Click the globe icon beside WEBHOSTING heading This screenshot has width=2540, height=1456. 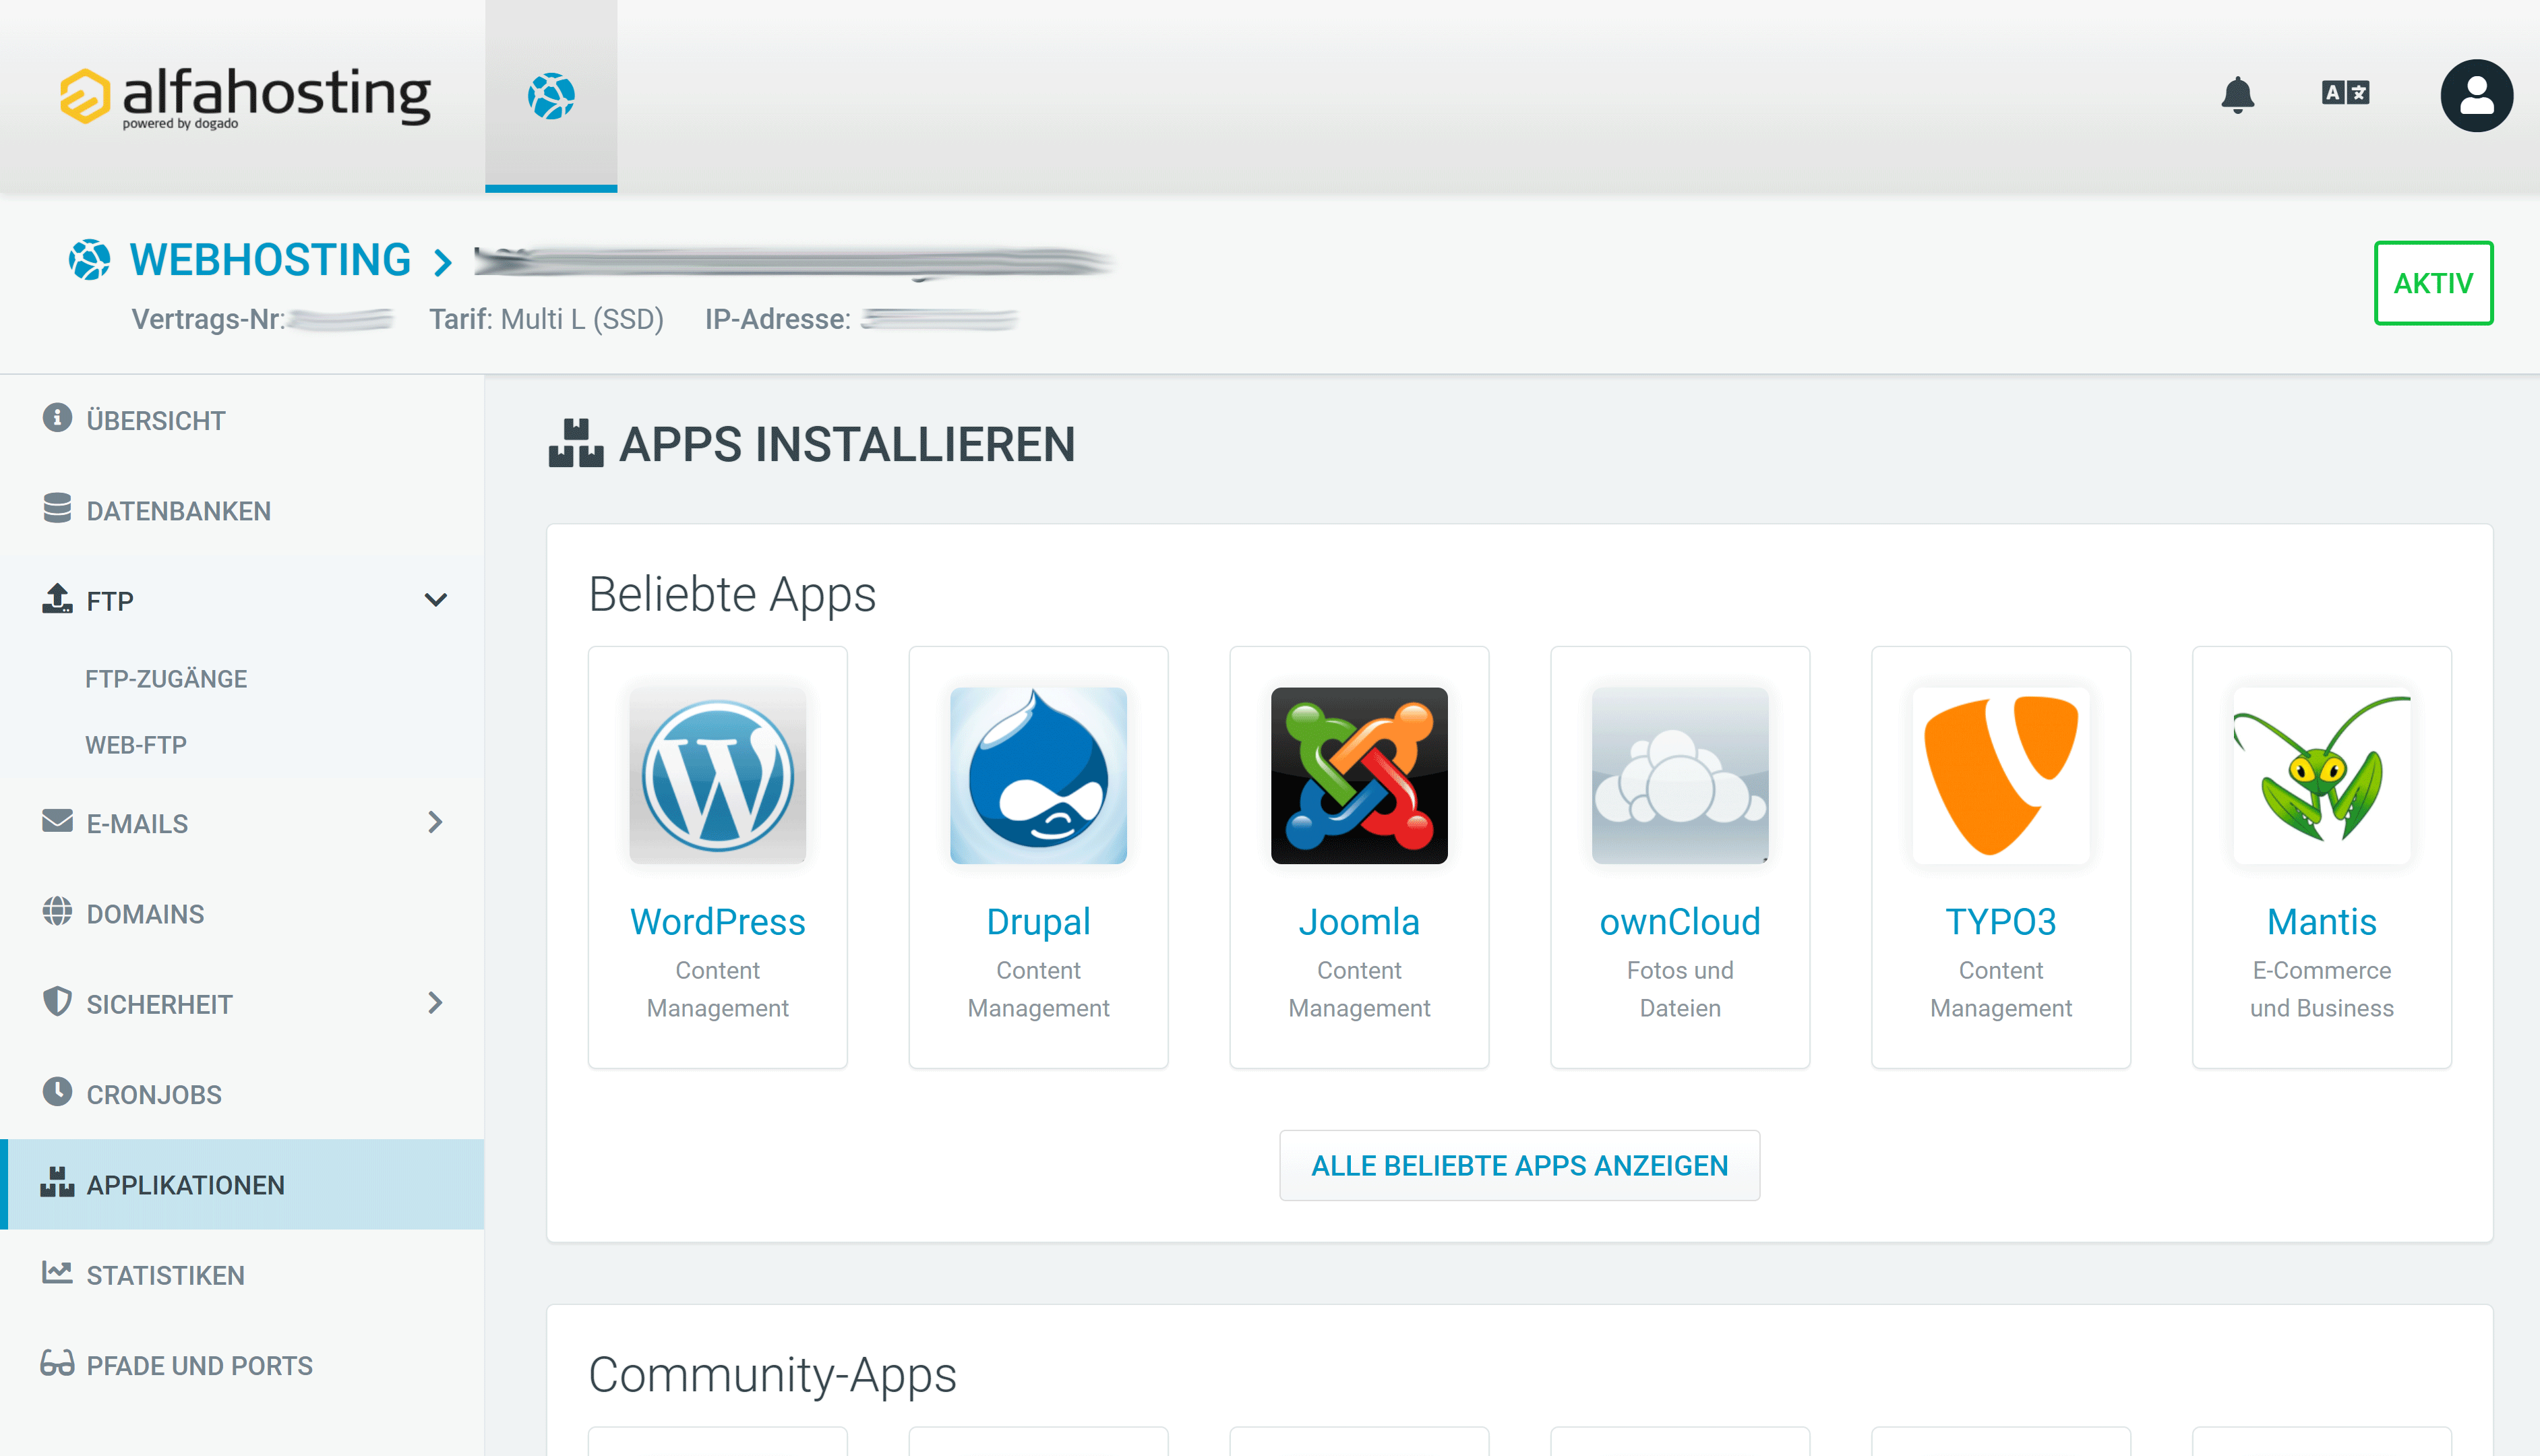(x=89, y=260)
